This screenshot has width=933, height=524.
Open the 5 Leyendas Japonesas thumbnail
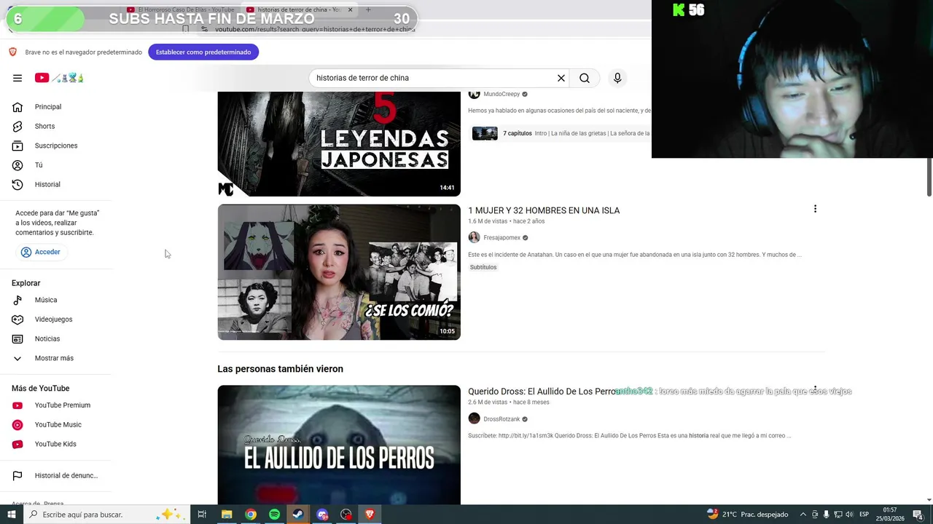click(x=339, y=144)
